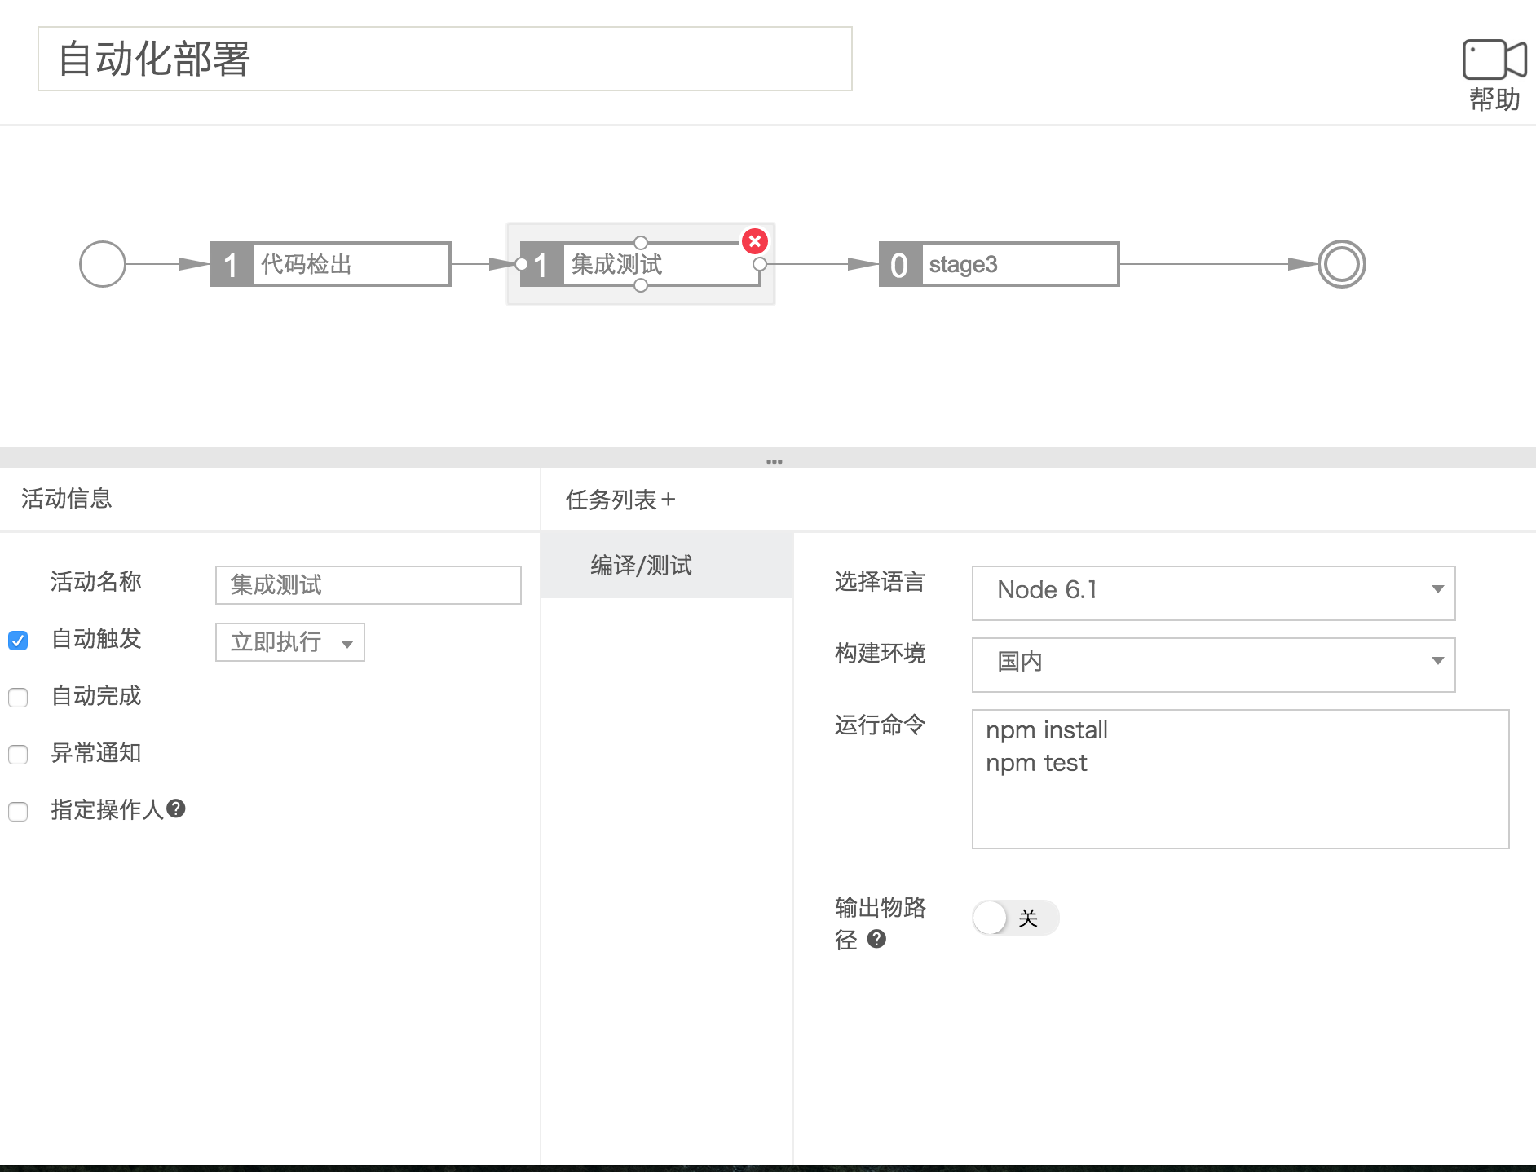
Task: Expand the 构建环境 dropdown
Action: (x=1213, y=662)
